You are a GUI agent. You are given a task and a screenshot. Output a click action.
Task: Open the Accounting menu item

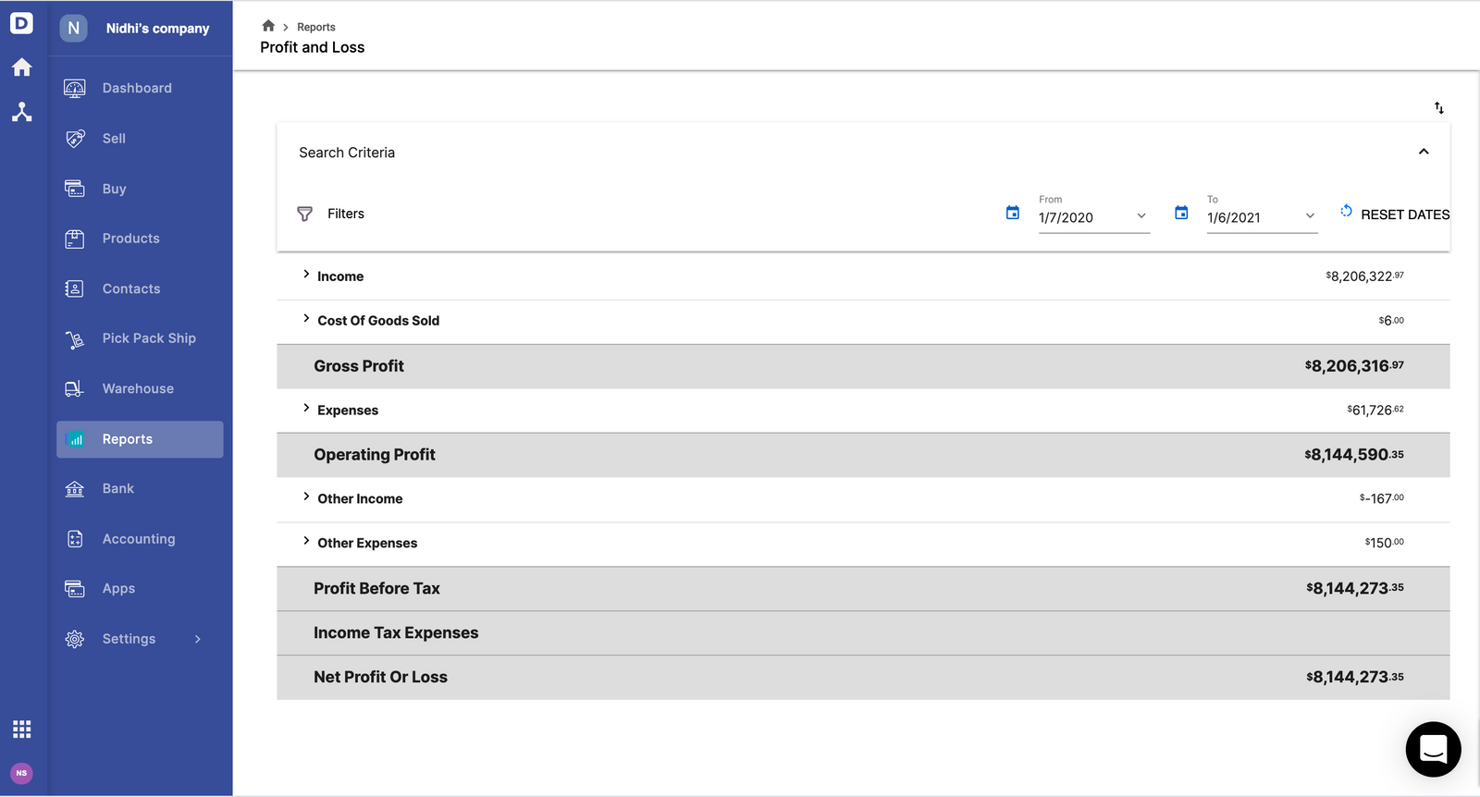click(139, 539)
